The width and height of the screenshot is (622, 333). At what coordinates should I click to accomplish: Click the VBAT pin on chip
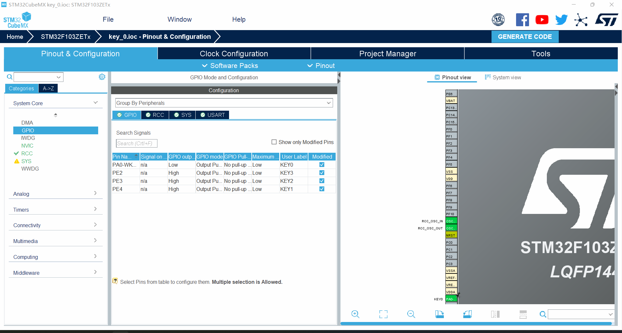pos(451,101)
